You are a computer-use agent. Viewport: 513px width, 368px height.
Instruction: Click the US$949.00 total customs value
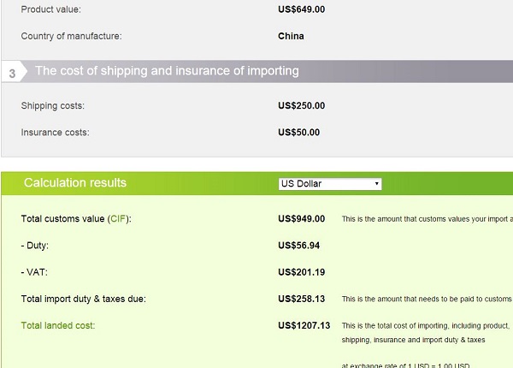(302, 219)
